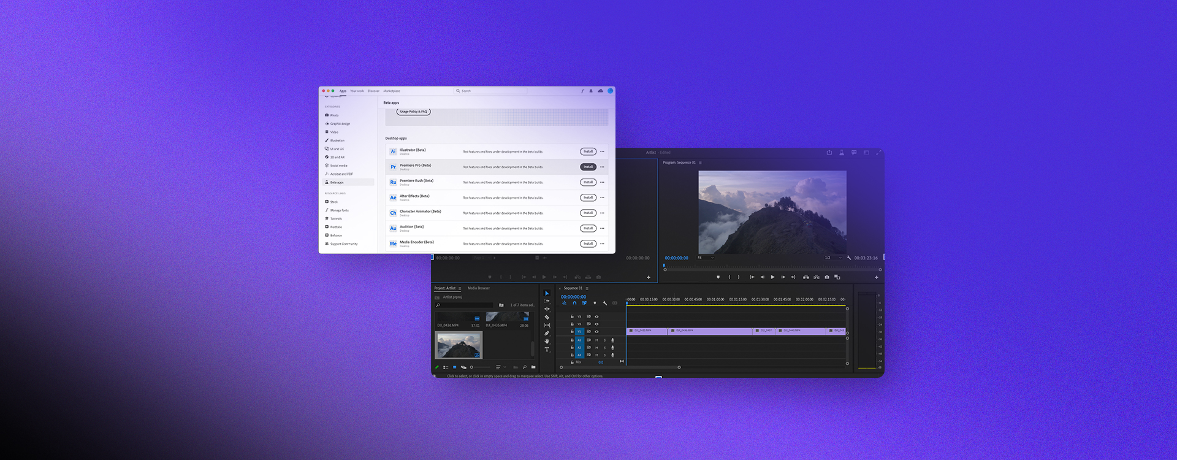Mute audio track A1

(596, 340)
